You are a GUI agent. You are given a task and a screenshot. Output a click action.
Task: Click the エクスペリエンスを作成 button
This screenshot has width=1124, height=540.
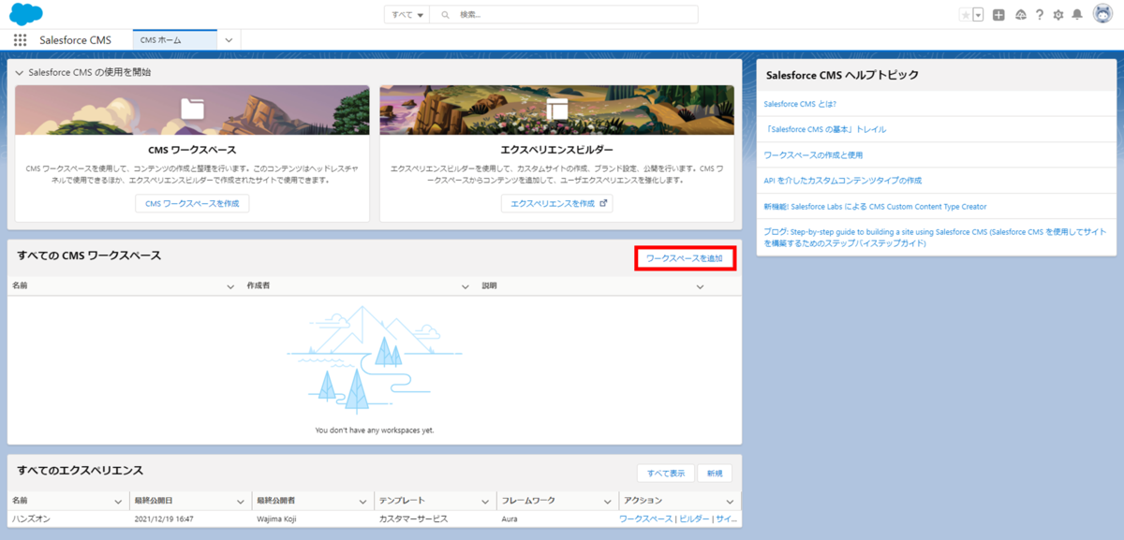pos(556,203)
